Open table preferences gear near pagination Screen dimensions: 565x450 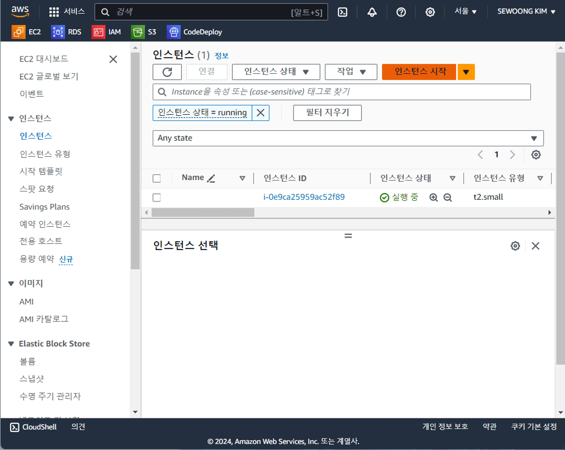(536, 154)
